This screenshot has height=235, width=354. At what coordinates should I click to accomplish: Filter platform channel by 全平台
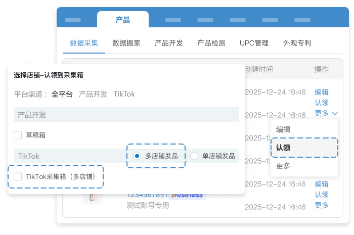click(x=62, y=94)
